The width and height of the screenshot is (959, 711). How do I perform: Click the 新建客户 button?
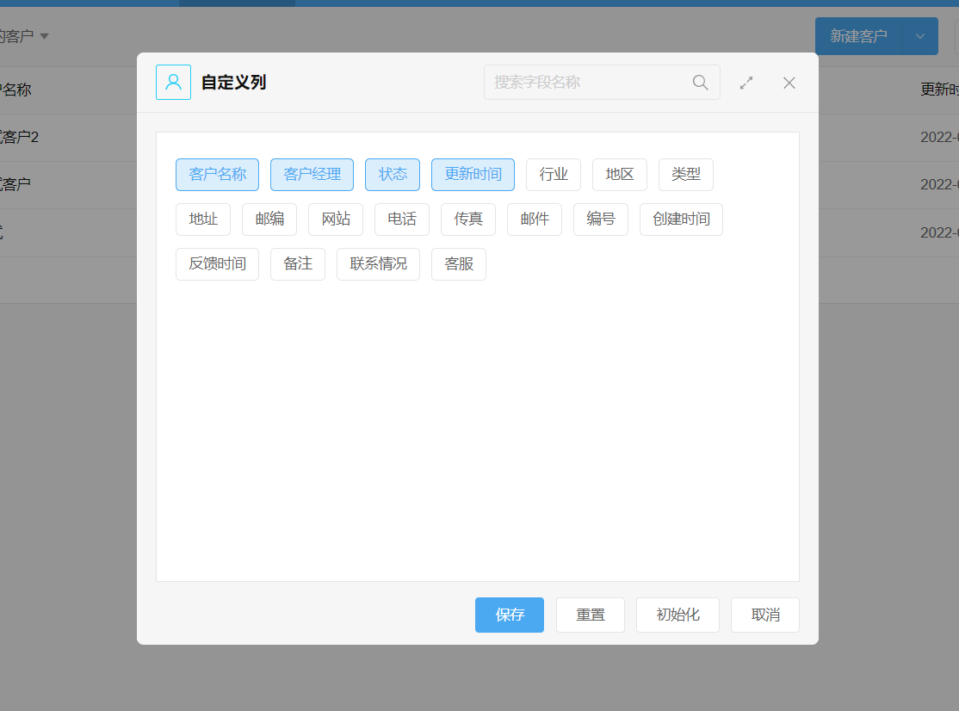coord(858,36)
